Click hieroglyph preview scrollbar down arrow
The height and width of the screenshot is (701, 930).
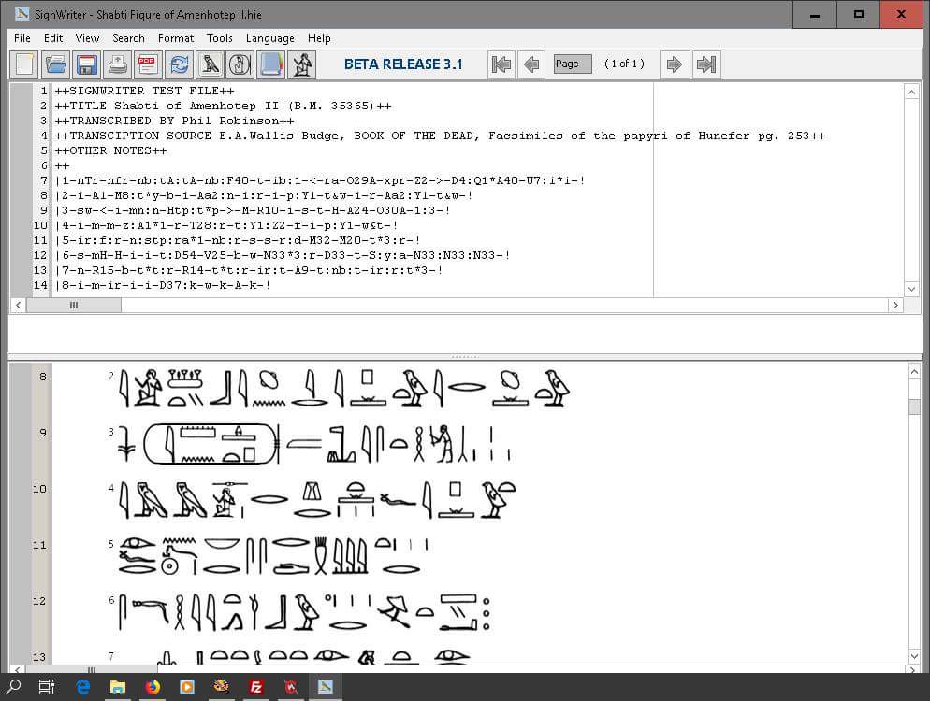(915, 656)
